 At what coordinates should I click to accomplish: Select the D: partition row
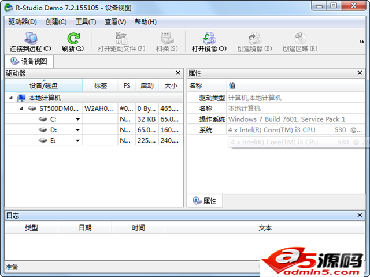click(x=94, y=130)
